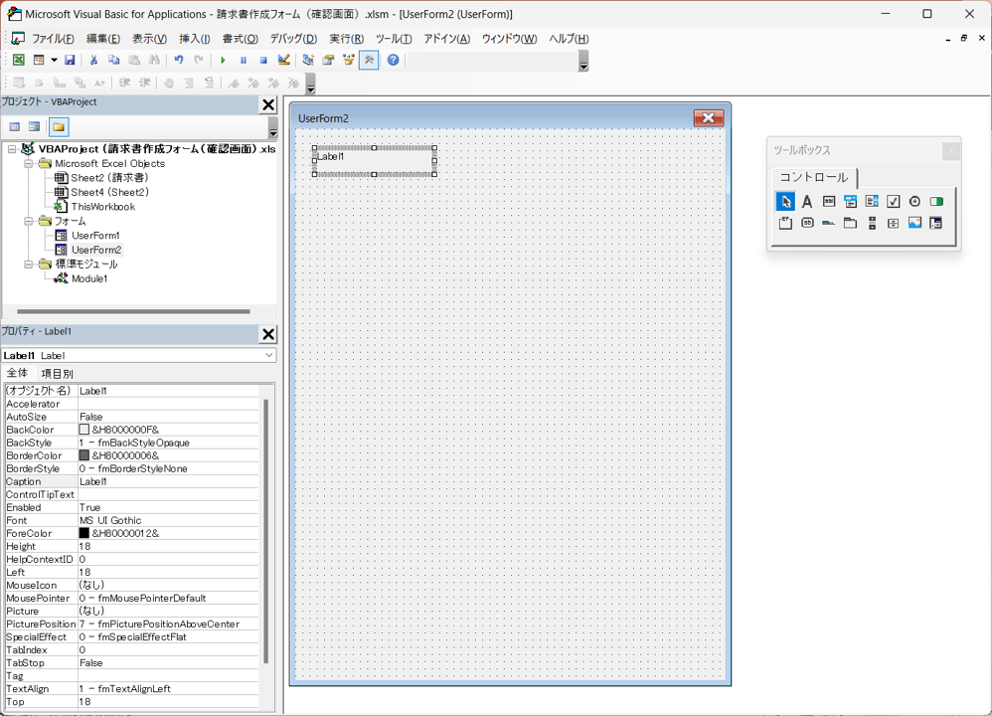The height and width of the screenshot is (716, 992).
Task: Choose the CheckBox control in the toolbox
Action: pos(893,202)
